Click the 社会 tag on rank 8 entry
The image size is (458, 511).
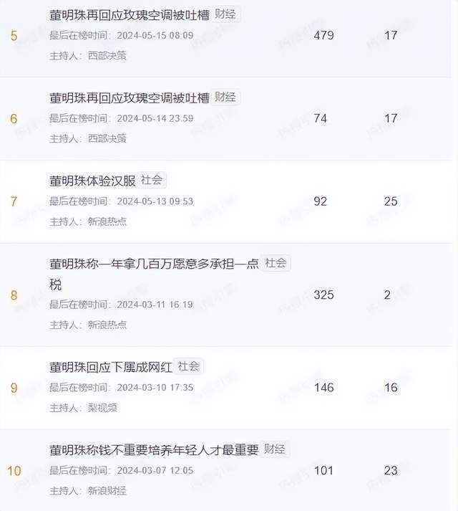point(276,263)
